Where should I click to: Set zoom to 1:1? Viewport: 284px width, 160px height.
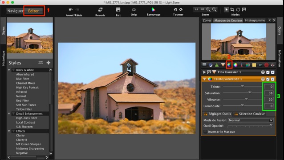(x=196, y=9)
